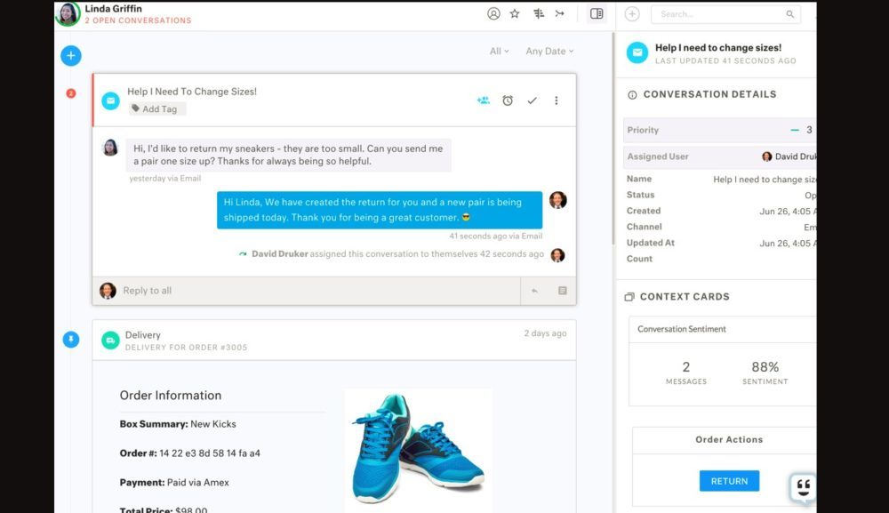
Task: Click the Reply to all text box
Action: point(311,291)
